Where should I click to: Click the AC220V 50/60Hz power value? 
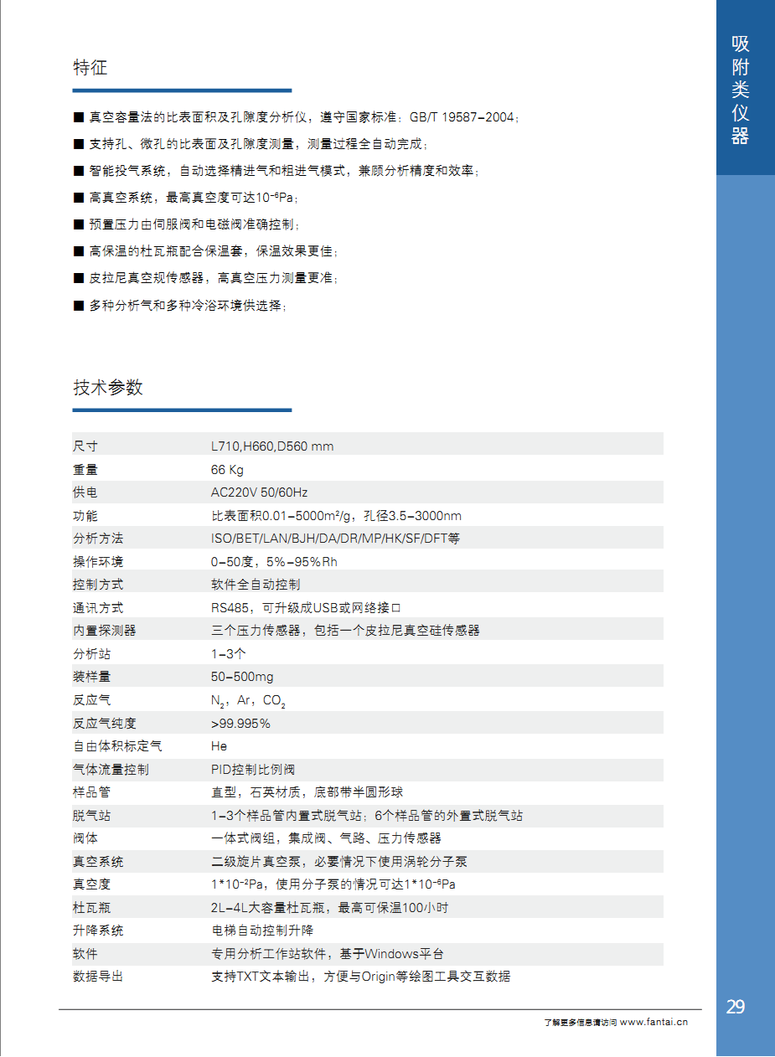[x=259, y=492]
